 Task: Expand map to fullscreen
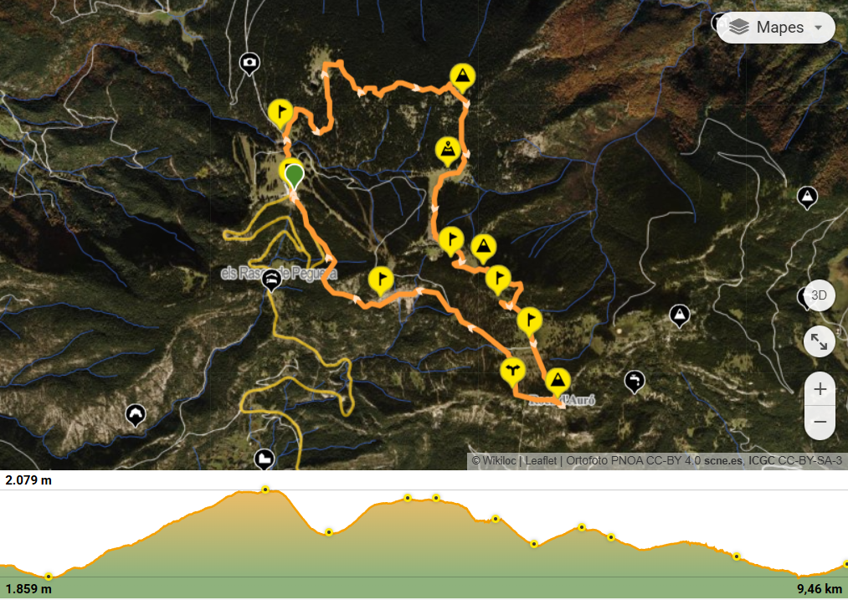[x=820, y=342]
